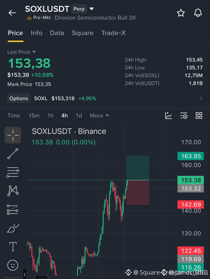The height and width of the screenshot is (279, 210).
Task: Select the trend line drawing tool
Action: (x=13, y=154)
